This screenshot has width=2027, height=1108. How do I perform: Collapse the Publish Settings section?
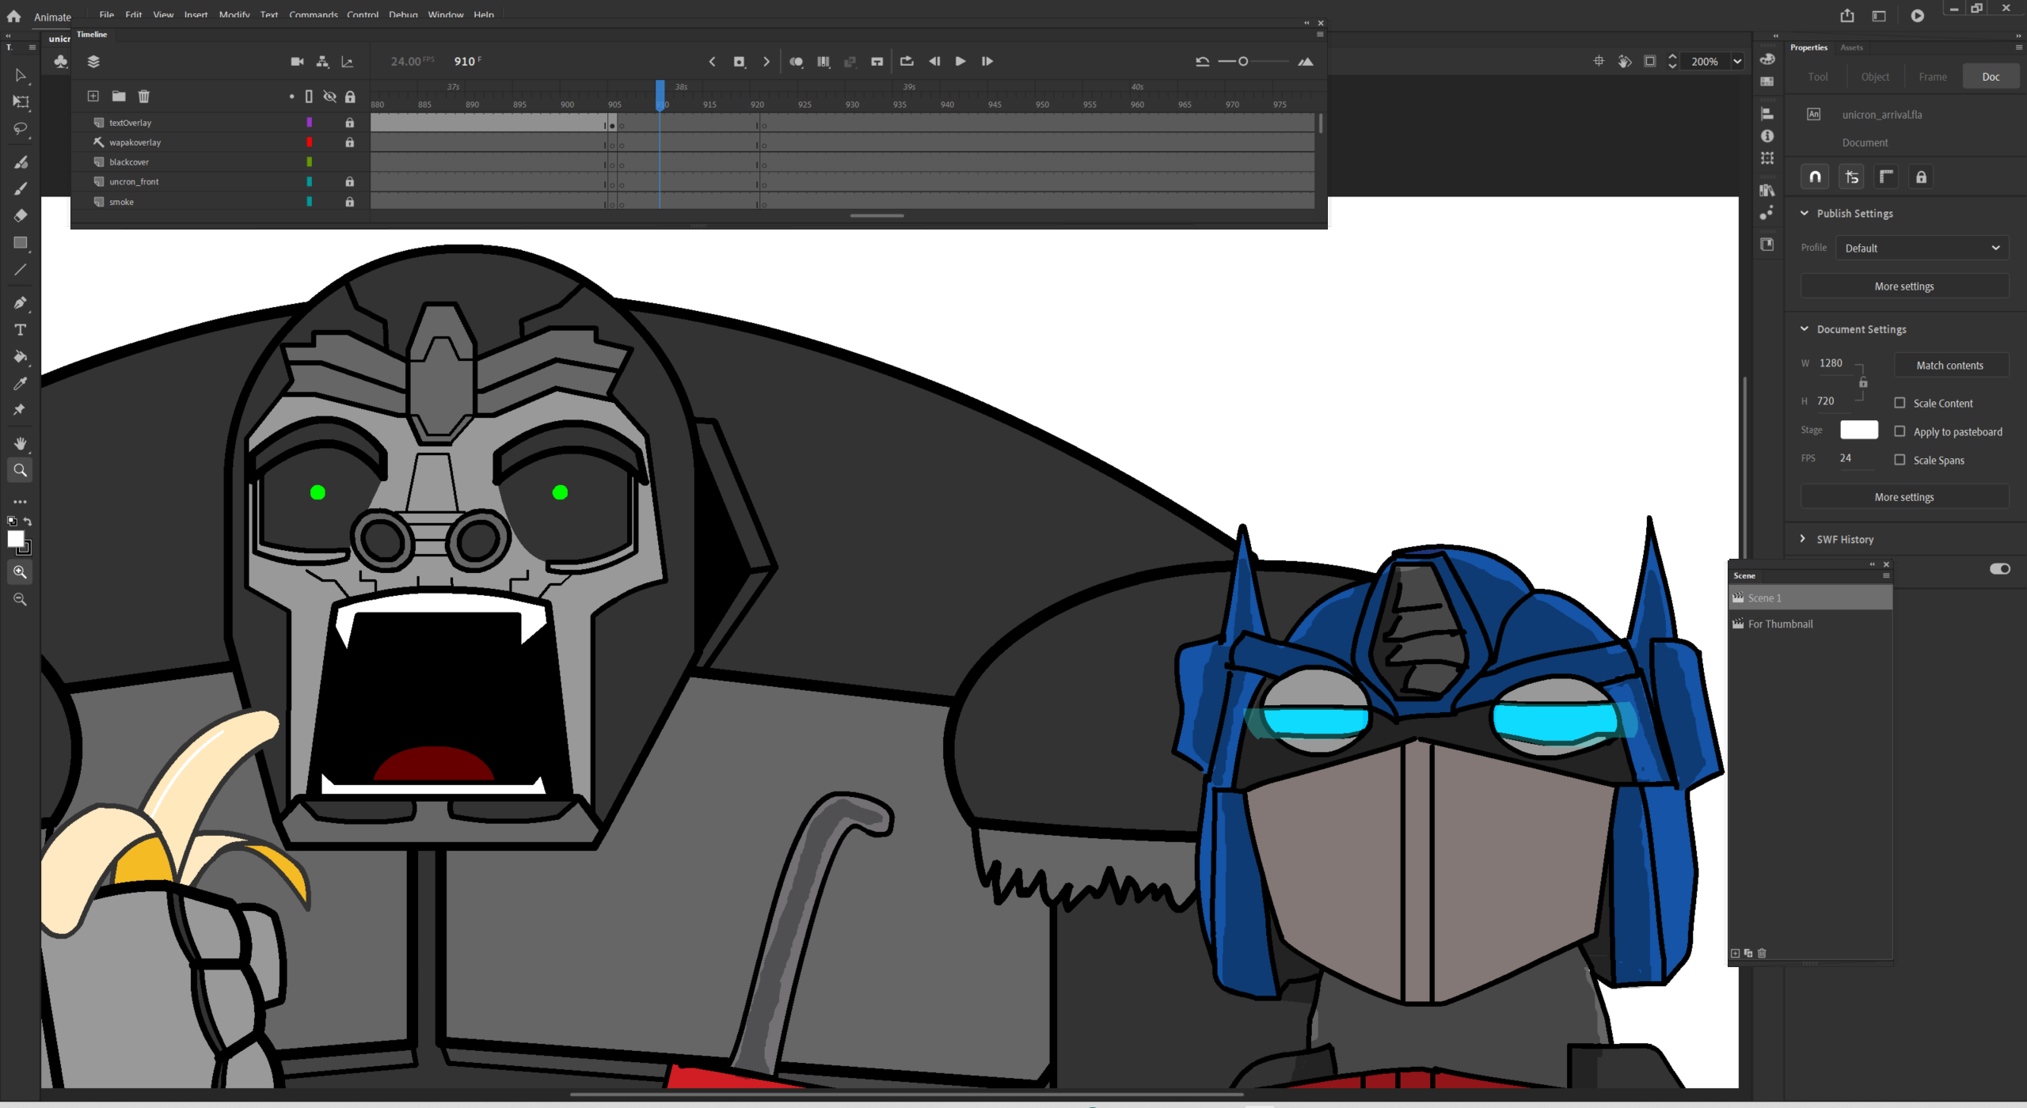1805,214
